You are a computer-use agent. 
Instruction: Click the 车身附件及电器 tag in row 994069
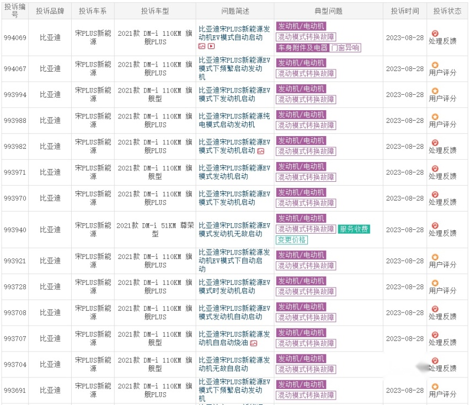[x=303, y=47]
